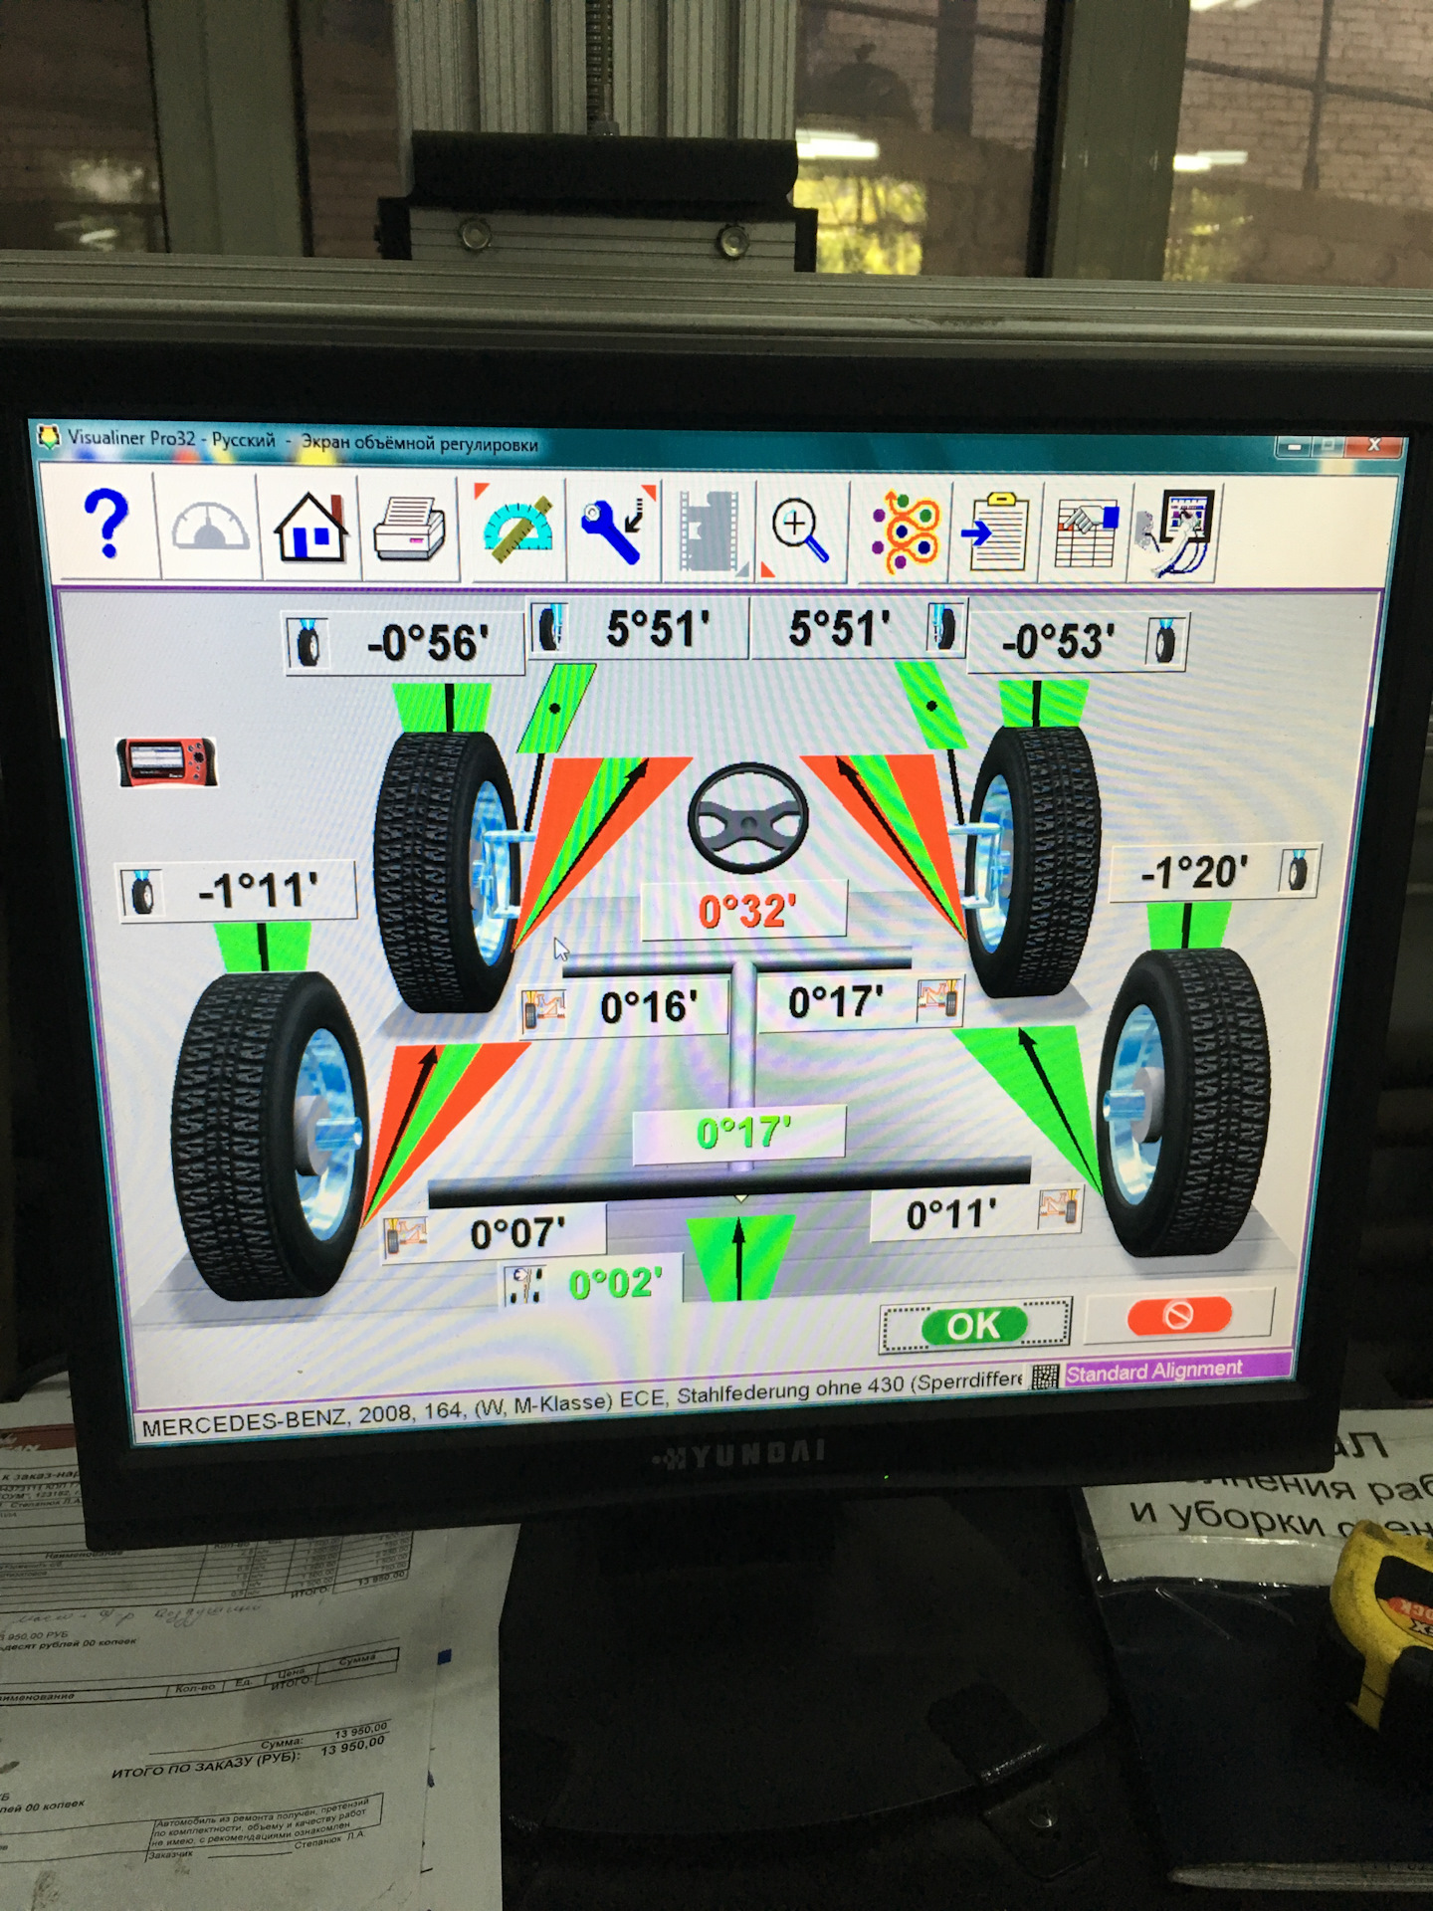
Task: Click the thrust angle icon
Action: (524, 1285)
